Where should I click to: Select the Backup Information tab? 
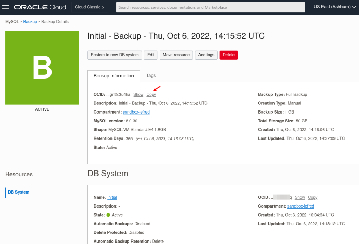[x=113, y=75]
